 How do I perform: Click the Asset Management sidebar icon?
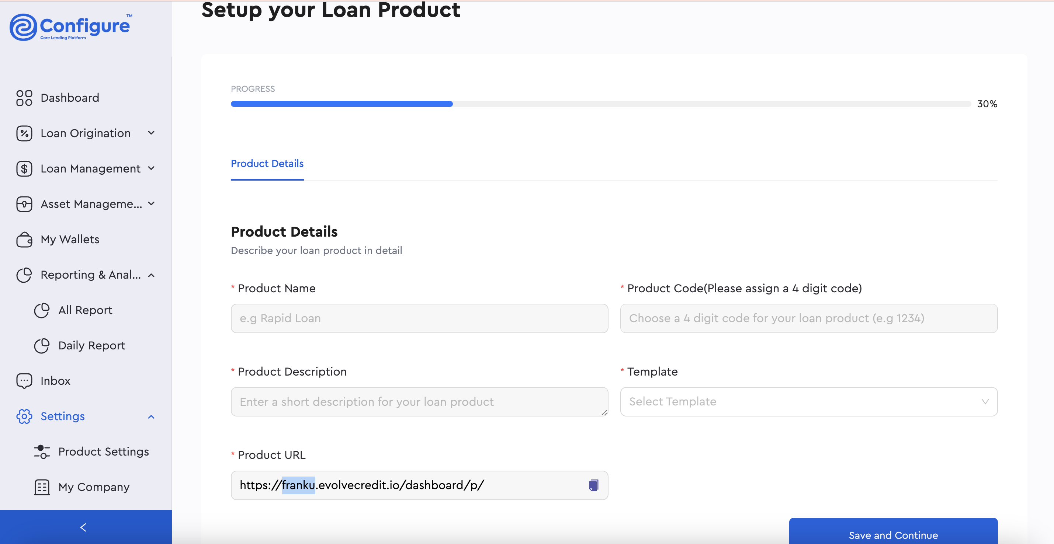tap(24, 204)
